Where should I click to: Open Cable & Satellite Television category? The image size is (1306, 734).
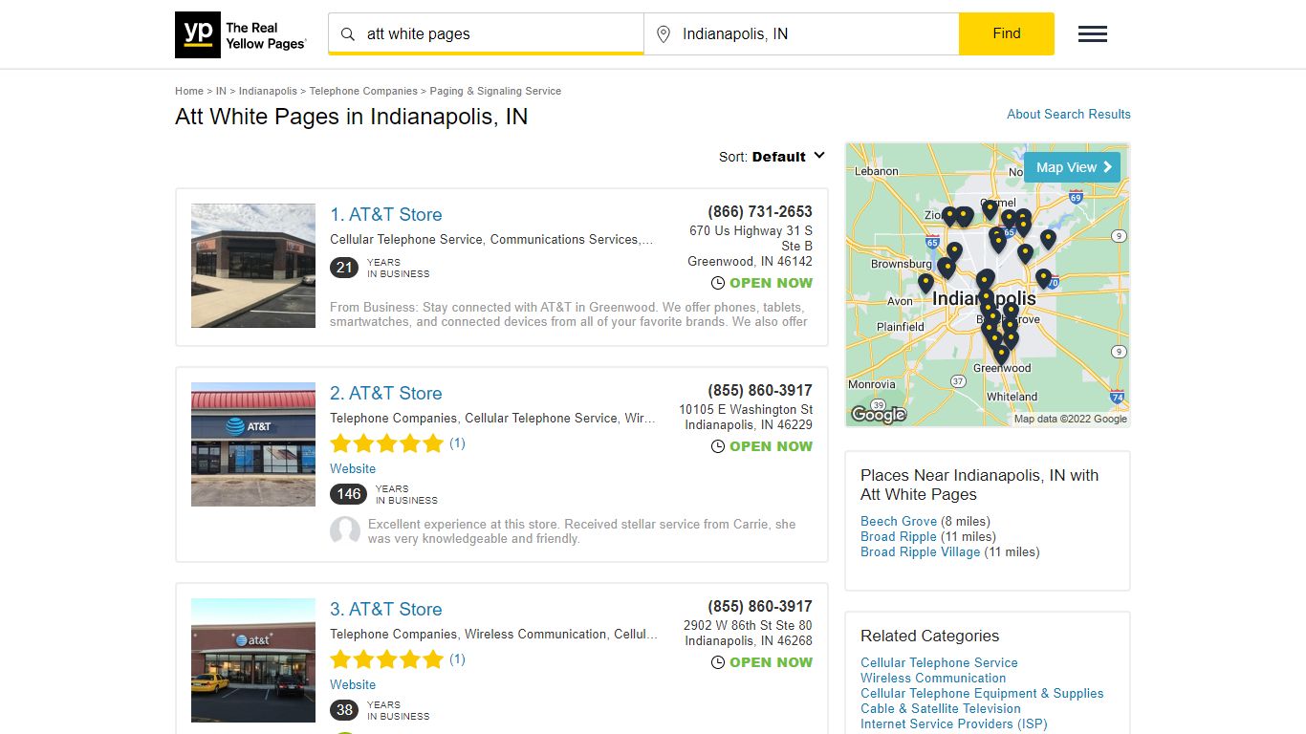click(x=941, y=708)
